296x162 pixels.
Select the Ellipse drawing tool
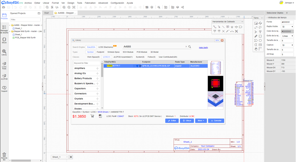click(x=260, y=41)
